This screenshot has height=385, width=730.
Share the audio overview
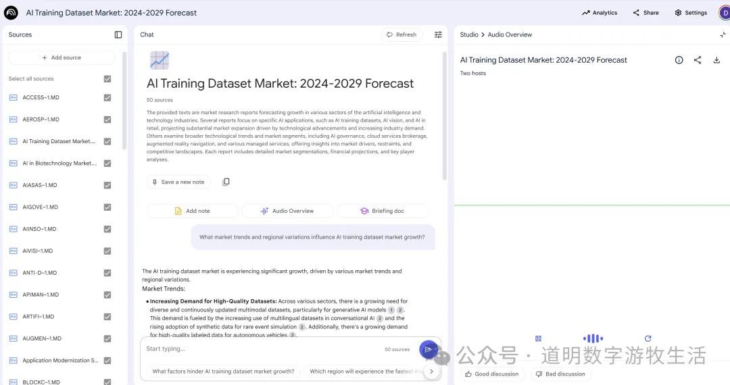point(698,60)
